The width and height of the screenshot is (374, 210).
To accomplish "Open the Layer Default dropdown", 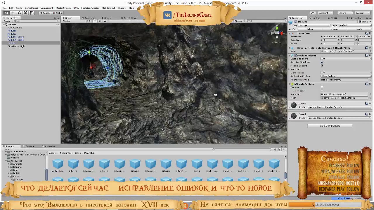I will [355, 25].
